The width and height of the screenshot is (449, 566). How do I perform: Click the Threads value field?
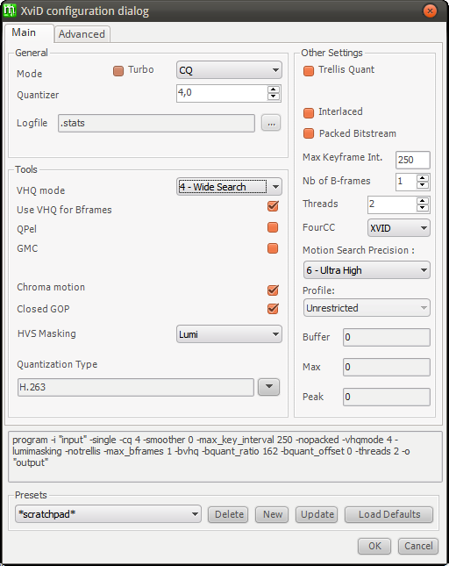[392, 204]
